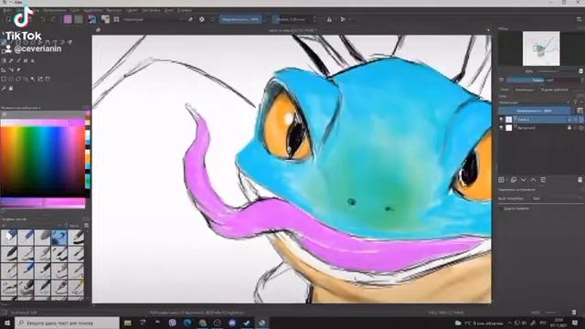Open the brush smoothing dropdown in tool options
Viewport: 585px width, 329px height.
557,198
